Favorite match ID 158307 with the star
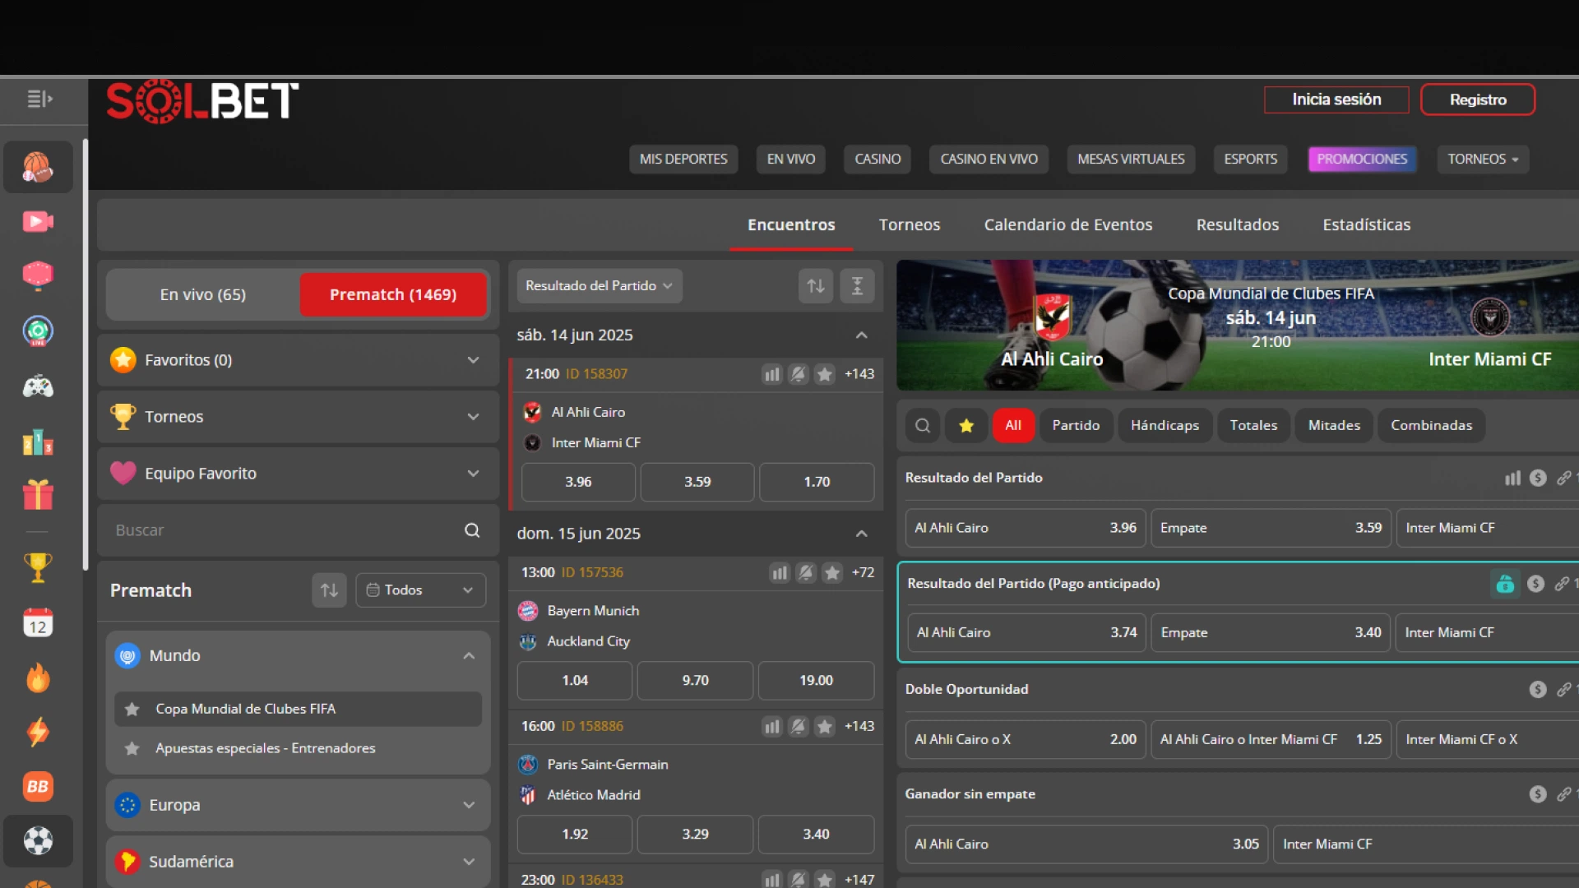Viewport: 1579px width, 888px height. pos(824,375)
